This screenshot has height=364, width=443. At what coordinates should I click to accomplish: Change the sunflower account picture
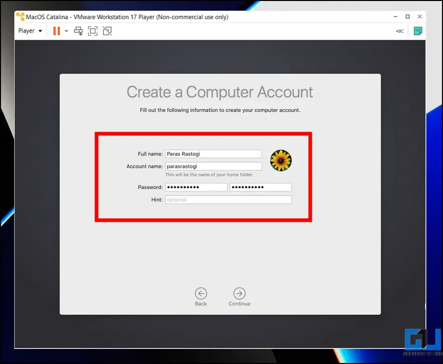point(281,160)
